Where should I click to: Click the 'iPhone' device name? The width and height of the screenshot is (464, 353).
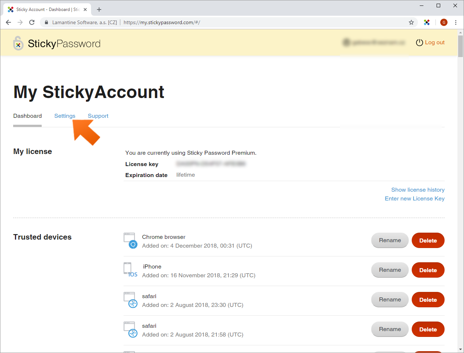point(152,267)
